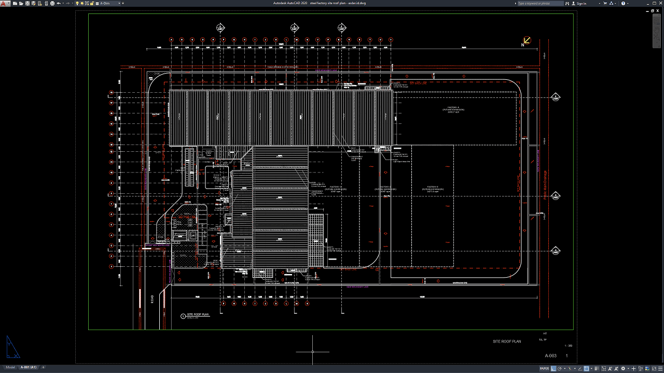Image resolution: width=664 pixels, height=373 pixels.
Task: Expand the Autodesk icon dropdown arrow
Action: coord(616,3)
